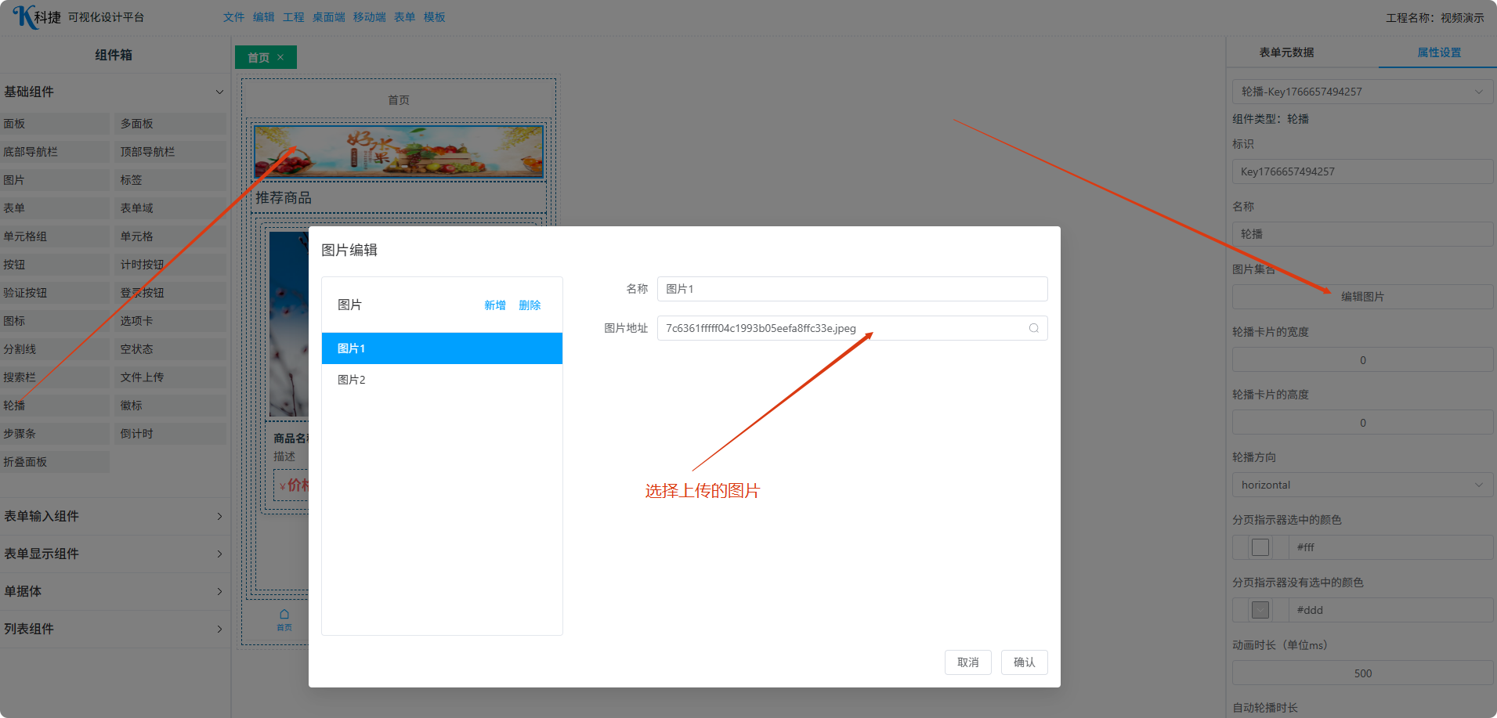Viewport: 1497px width, 718px height.
Task: Expand the 列表组件 section
Action: click(219, 629)
